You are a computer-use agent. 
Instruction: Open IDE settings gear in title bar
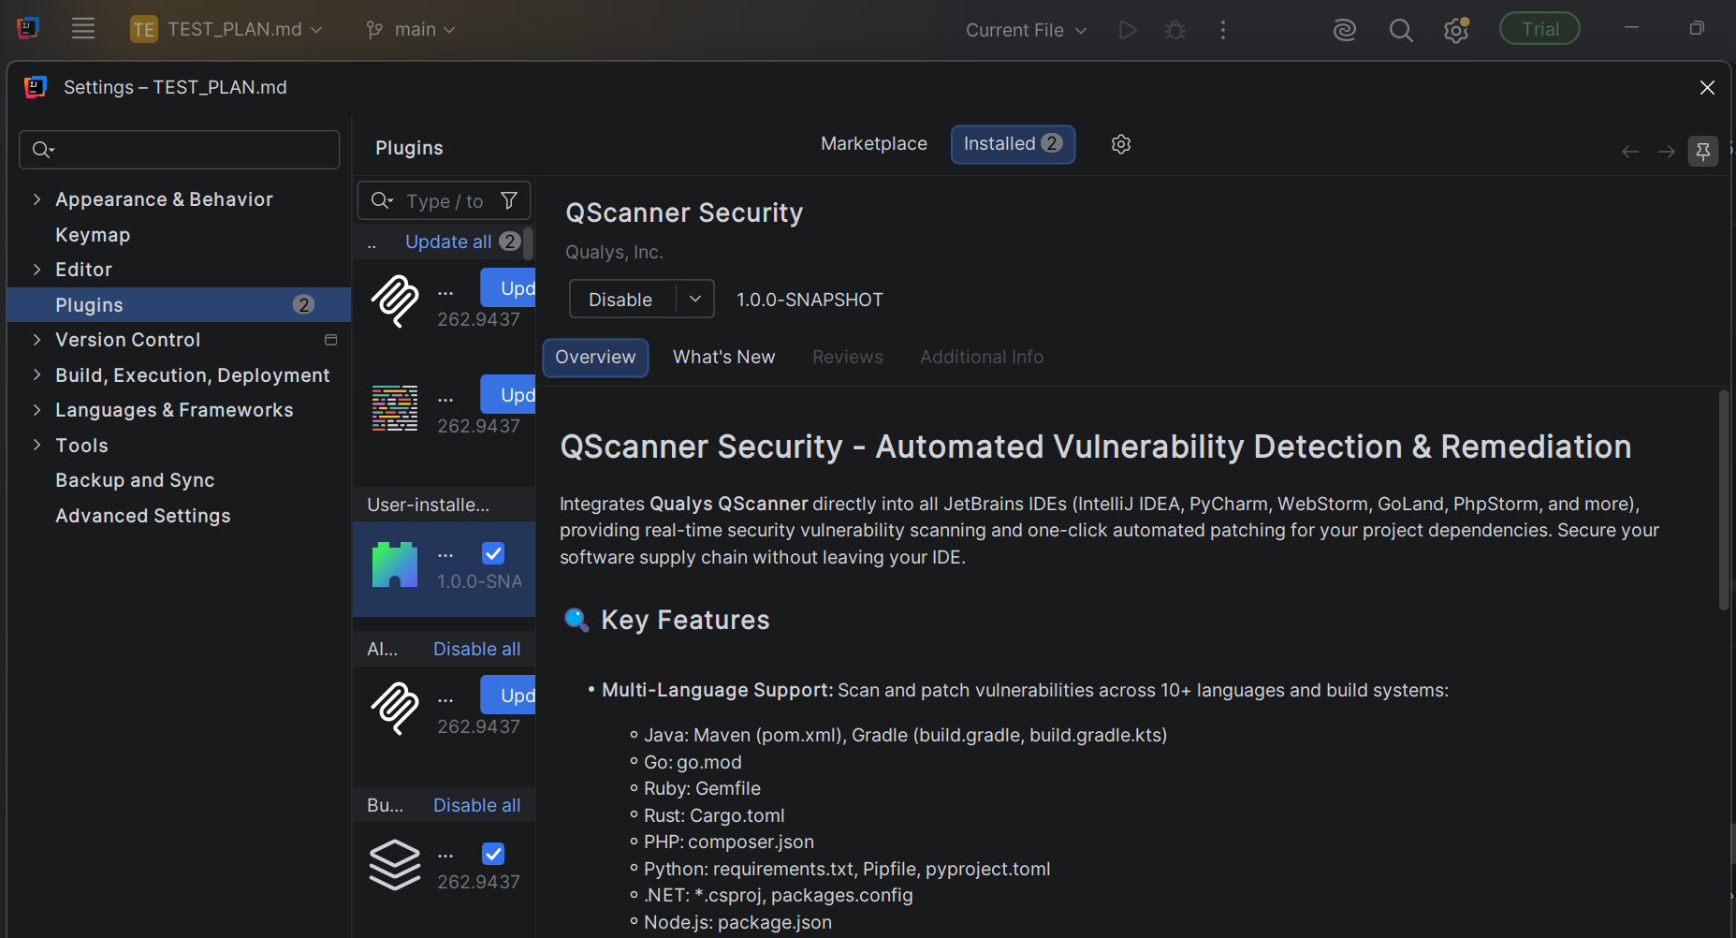coord(1456,30)
